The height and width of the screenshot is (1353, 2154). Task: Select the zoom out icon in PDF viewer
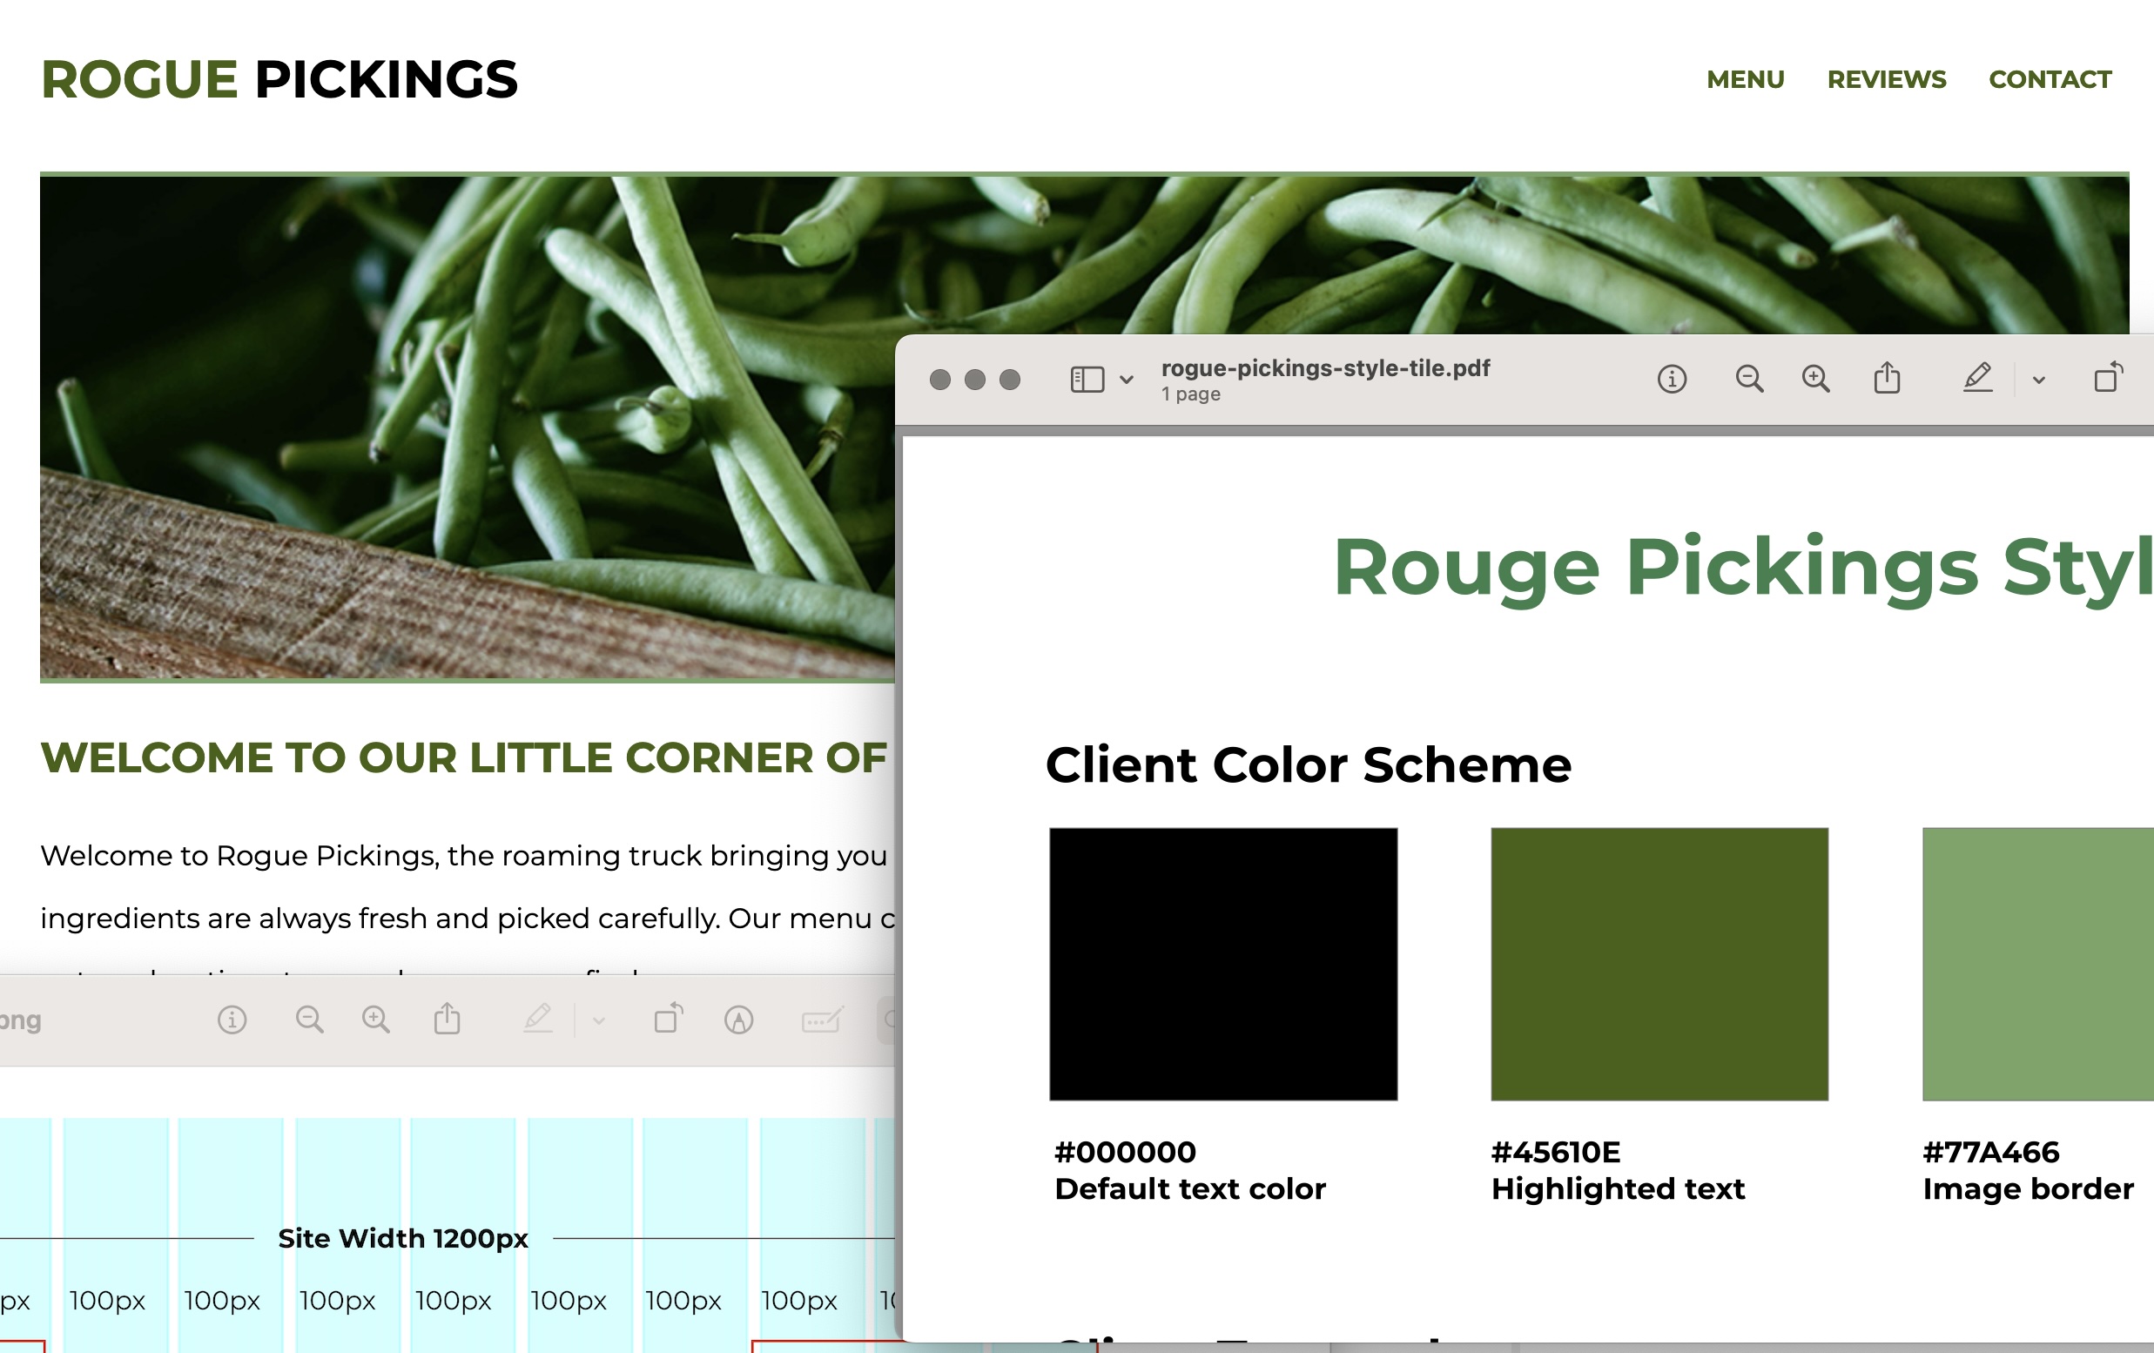click(1750, 380)
